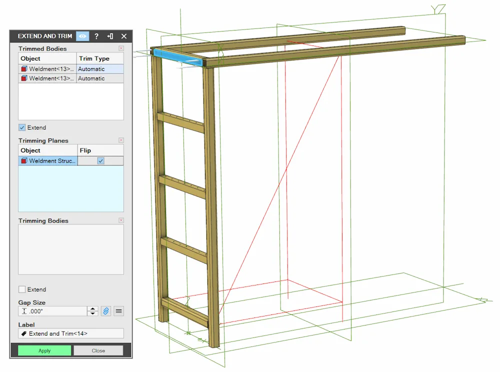Viewport: 500px width, 372px height.
Task: Clear the Trimming Planes selection list
Action: [x=121, y=140]
